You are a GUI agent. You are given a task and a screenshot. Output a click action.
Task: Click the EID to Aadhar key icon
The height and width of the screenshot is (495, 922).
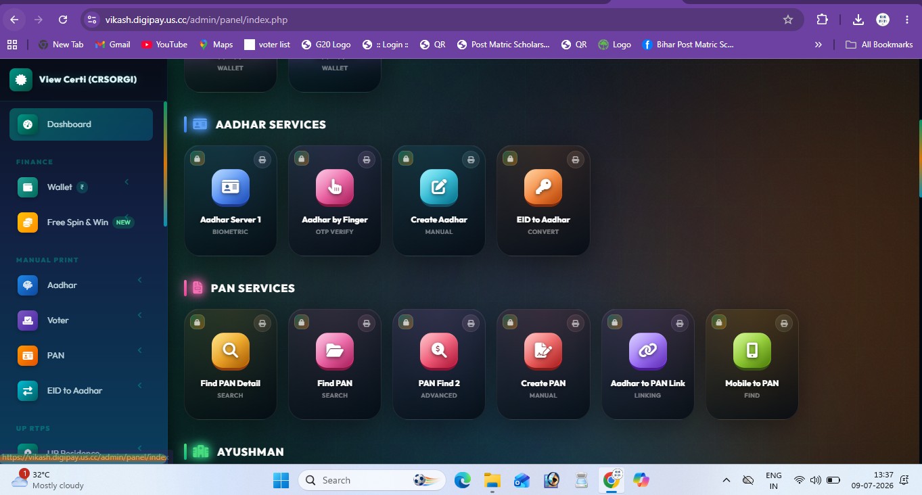click(543, 187)
